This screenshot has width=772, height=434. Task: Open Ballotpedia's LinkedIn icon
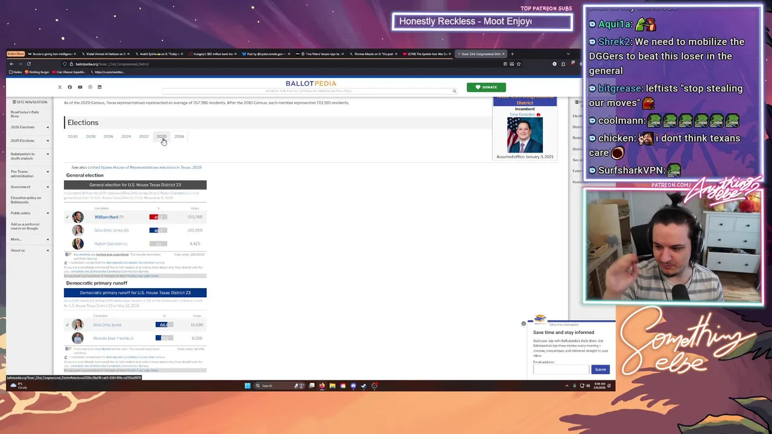pos(100,87)
